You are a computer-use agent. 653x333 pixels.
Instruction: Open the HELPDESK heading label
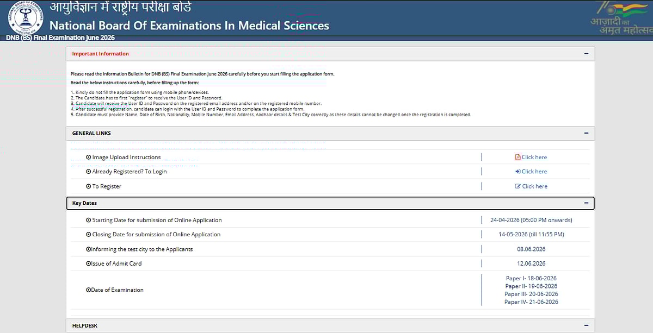coord(85,326)
